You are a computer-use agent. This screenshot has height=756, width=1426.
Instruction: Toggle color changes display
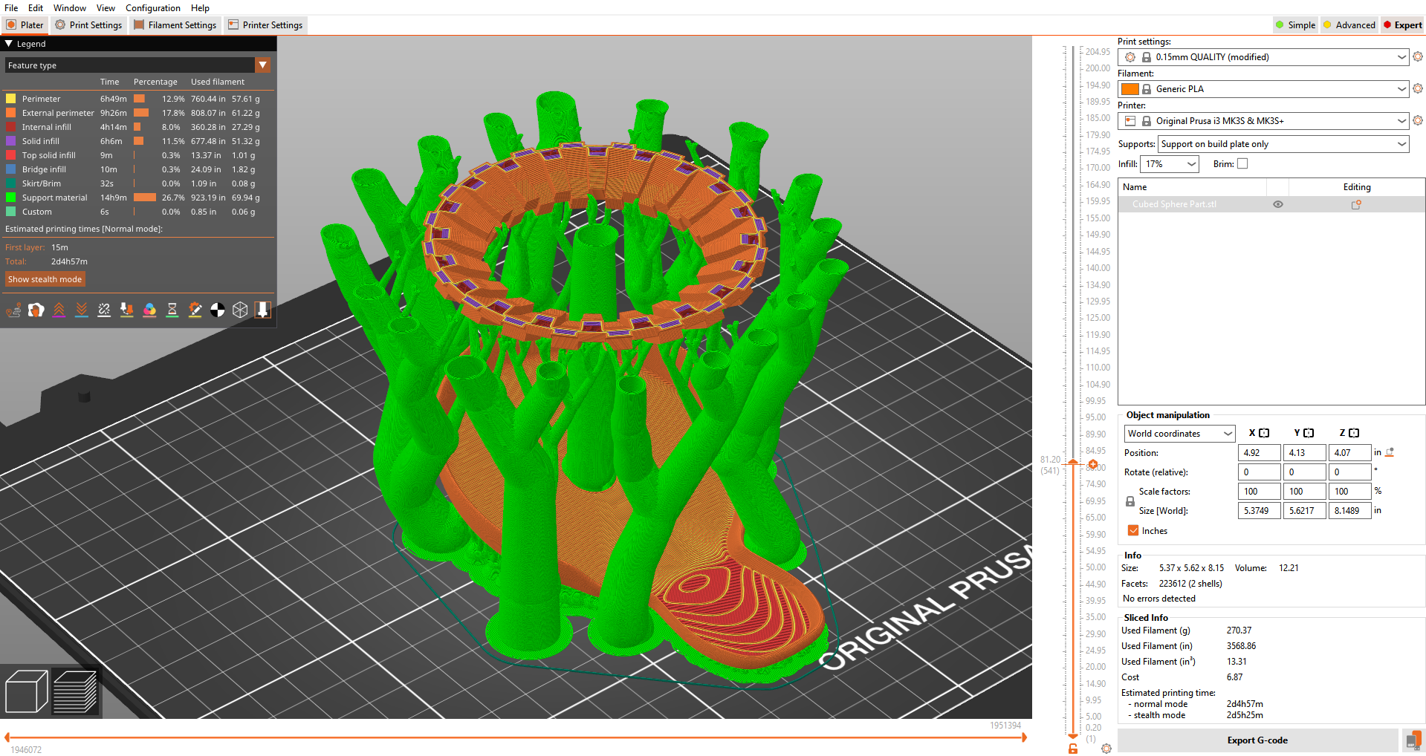(149, 310)
